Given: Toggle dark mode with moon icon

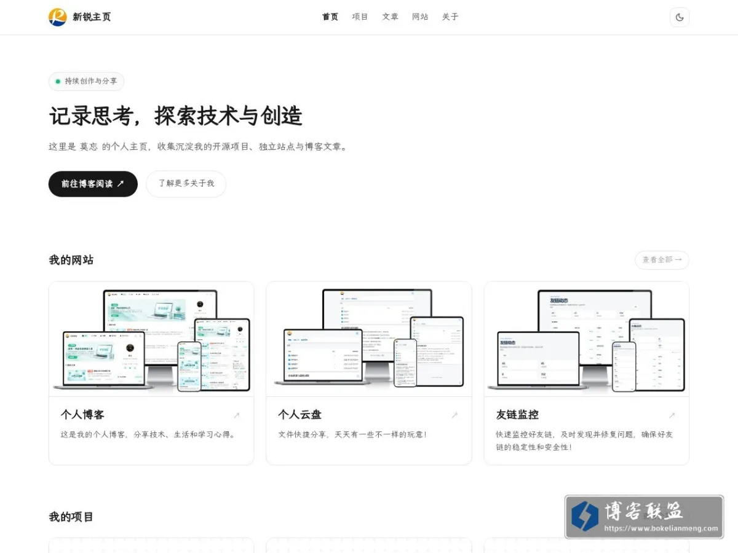Looking at the screenshot, I should (x=680, y=17).
